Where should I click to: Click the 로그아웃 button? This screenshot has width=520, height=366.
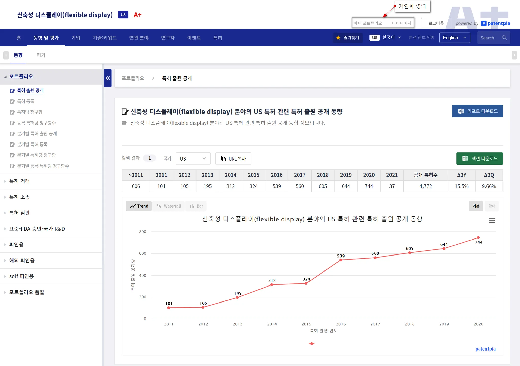click(x=436, y=23)
